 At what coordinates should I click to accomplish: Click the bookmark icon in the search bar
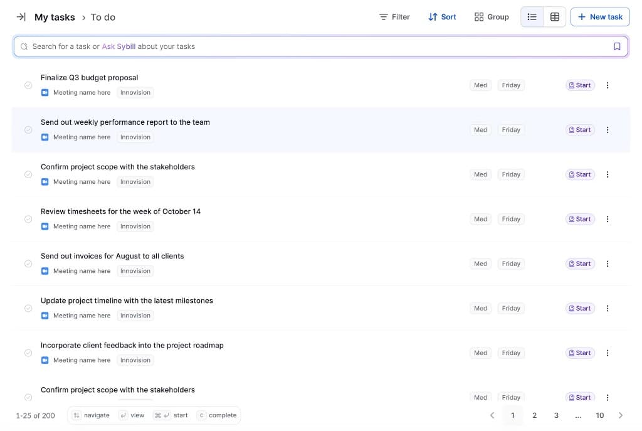pyautogui.click(x=617, y=46)
